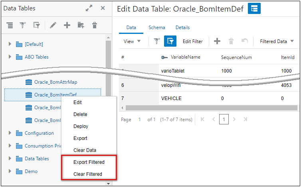Screen dimensions: 301x187
Task: Click the pencil edit icon in Data Tables
Action: 53,25
